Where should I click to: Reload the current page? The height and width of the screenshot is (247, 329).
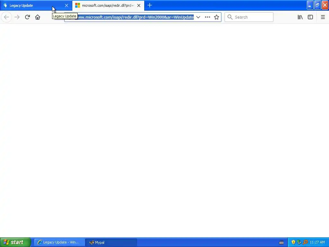[27, 17]
